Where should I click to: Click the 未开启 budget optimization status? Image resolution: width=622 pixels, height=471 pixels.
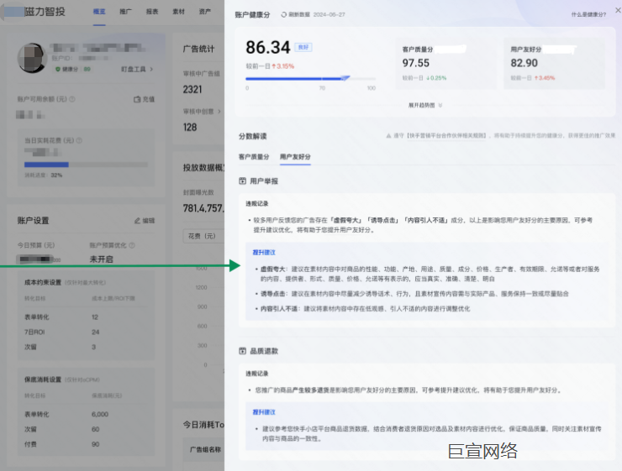click(102, 259)
